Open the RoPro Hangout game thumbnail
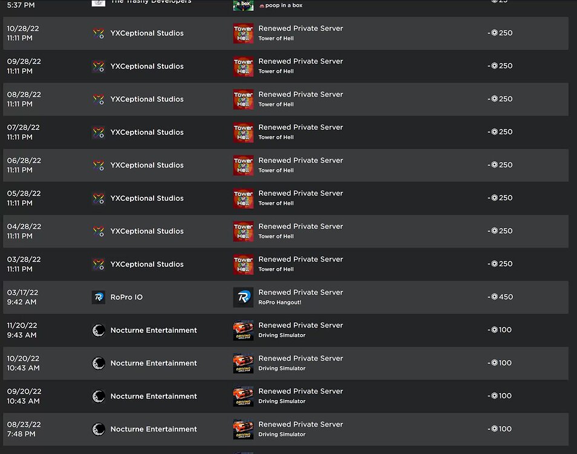The width and height of the screenshot is (577, 454). click(243, 297)
